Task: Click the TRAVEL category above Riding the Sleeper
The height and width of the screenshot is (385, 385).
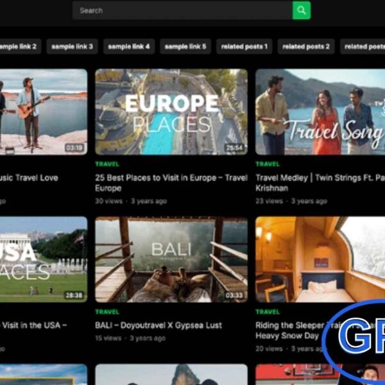Action: (x=268, y=312)
